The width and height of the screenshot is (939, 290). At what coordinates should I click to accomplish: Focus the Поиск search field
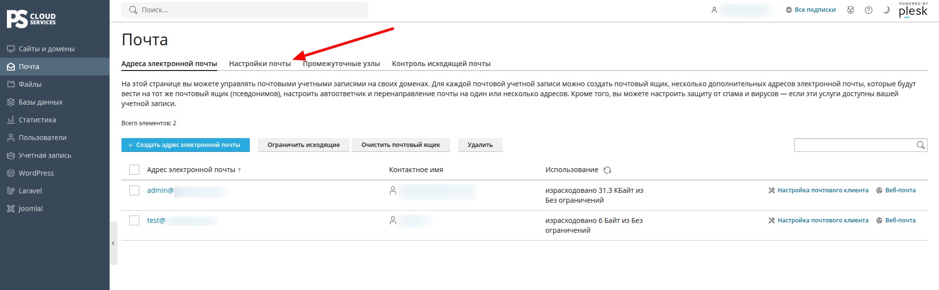pyautogui.click(x=245, y=10)
